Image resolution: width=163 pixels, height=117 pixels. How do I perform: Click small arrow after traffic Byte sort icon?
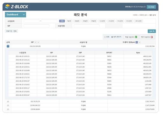click(x=139, y=42)
